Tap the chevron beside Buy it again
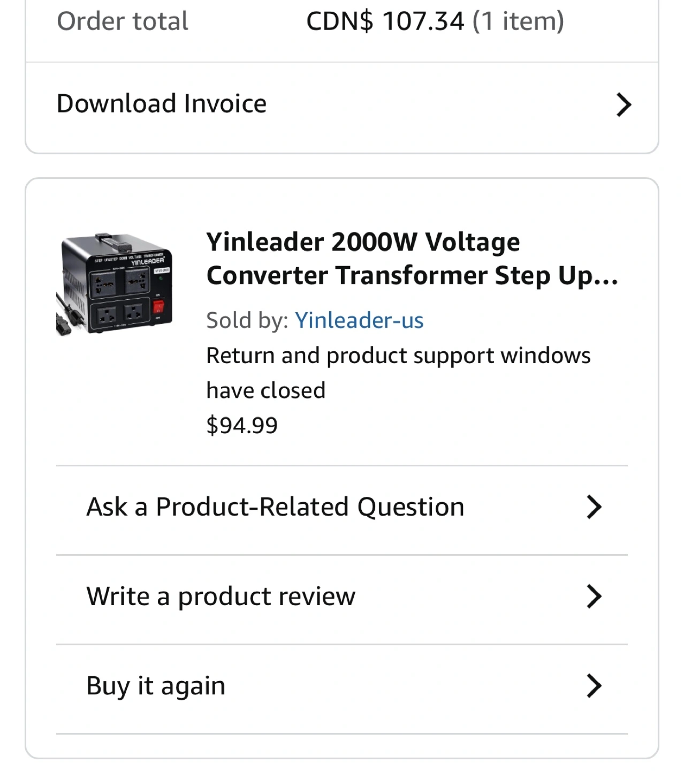 [x=594, y=685]
